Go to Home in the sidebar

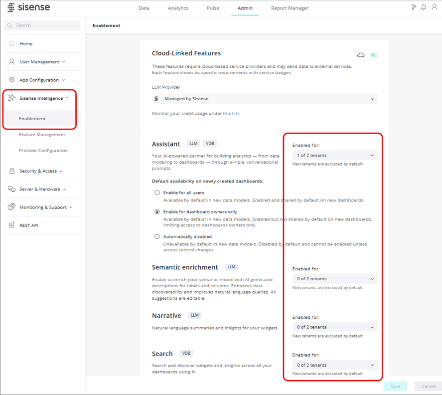click(x=26, y=44)
